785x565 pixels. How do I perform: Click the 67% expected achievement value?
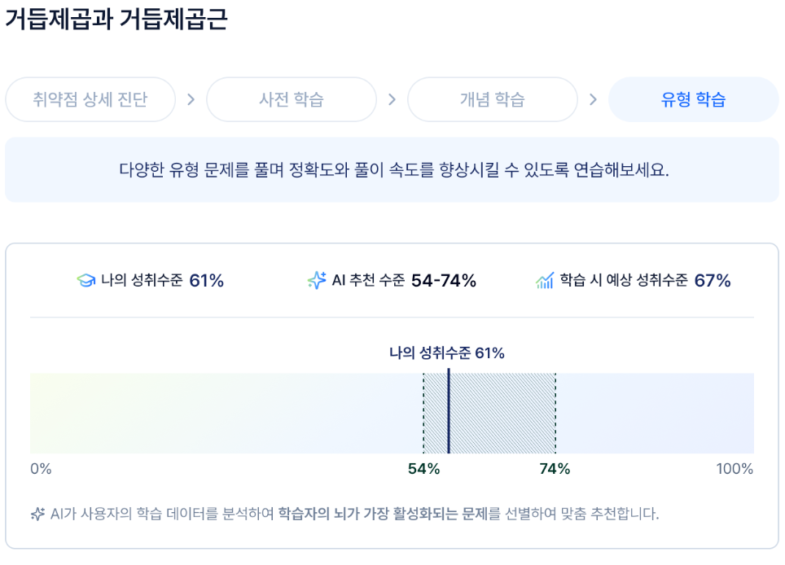tap(713, 281)
